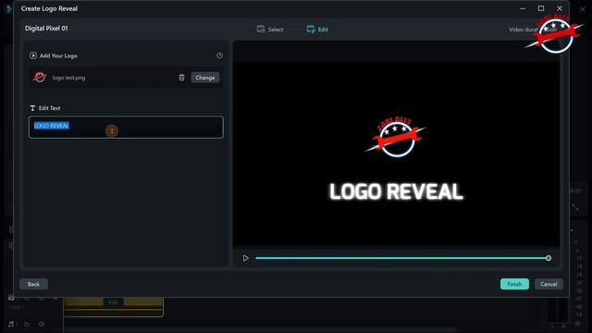Click the Digital Pixel 01 template title
Screen dimensions: 592x333
[x=46, y=29]
